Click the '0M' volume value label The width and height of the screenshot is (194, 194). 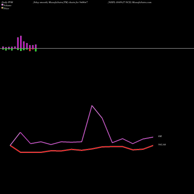point(160,136)
